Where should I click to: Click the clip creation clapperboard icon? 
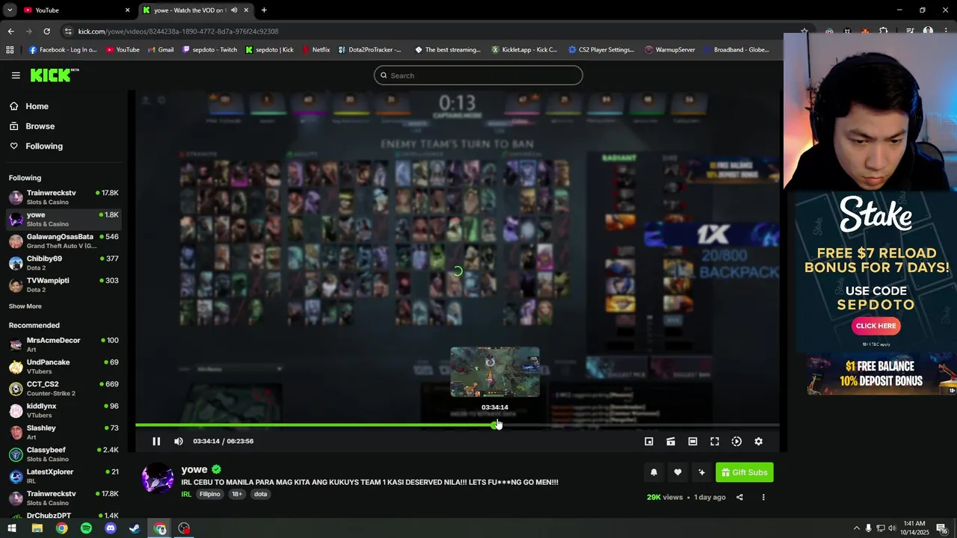pyautogui.click(x=671, y=442)
